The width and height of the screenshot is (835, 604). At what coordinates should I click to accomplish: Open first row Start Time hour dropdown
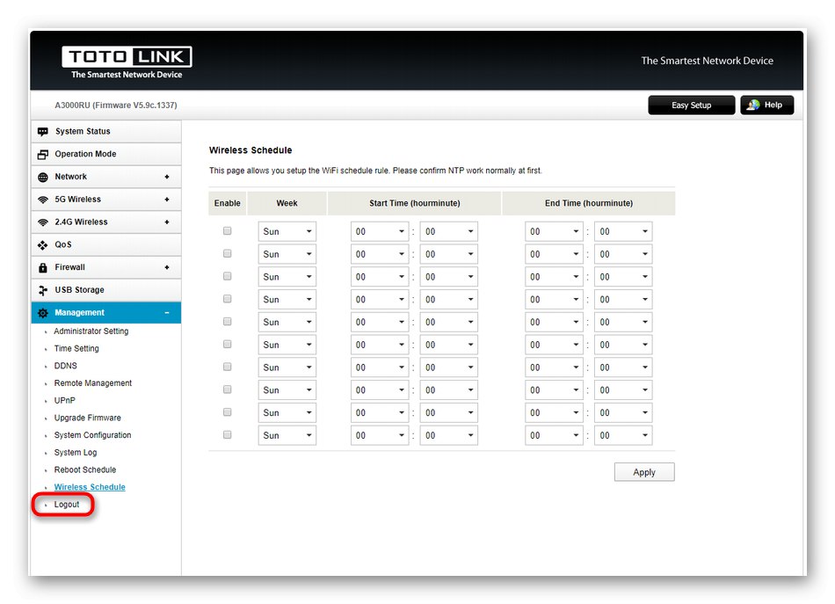coord(380,232)
